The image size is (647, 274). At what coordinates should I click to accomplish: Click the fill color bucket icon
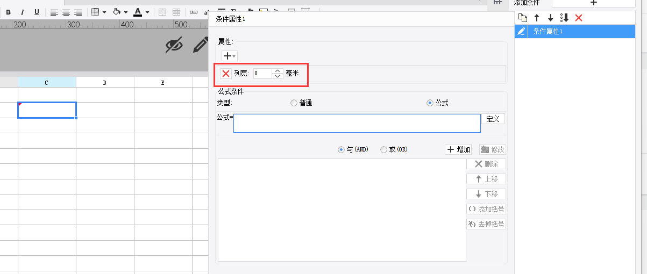pyautogui.click(x=117, y=12)
